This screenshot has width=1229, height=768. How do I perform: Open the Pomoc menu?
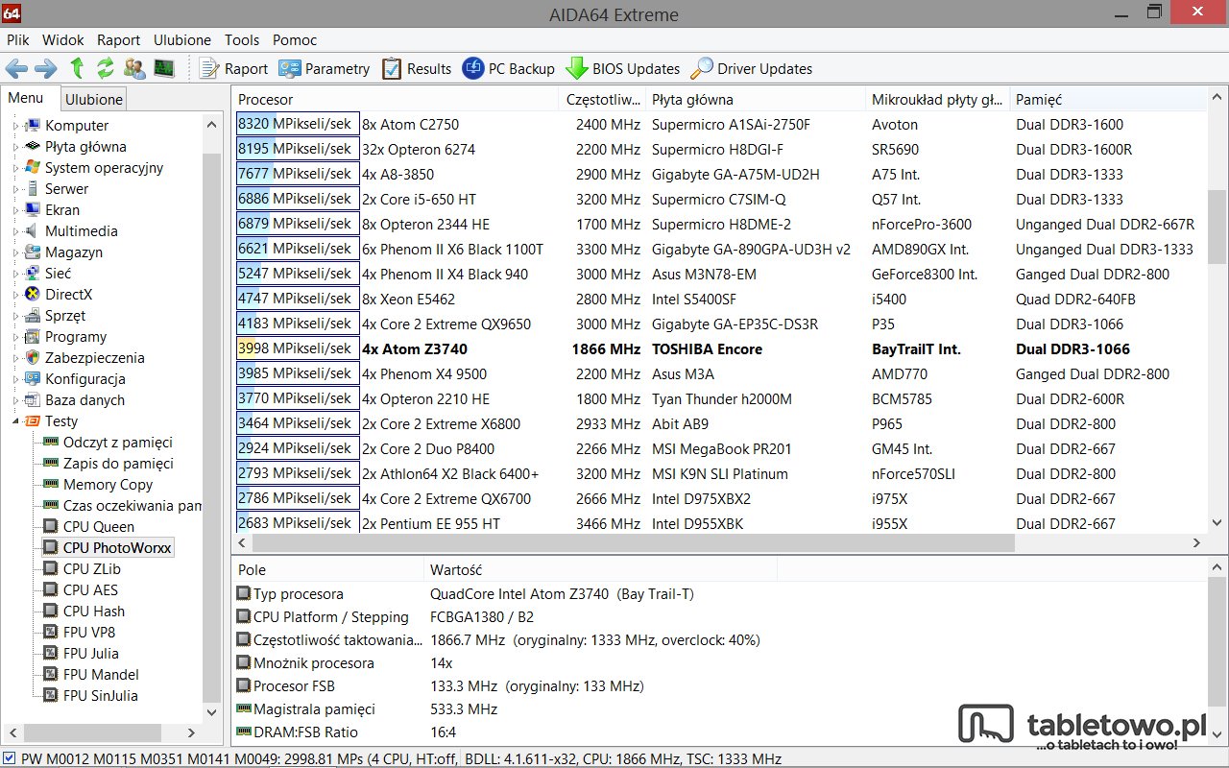coord(295,39)
